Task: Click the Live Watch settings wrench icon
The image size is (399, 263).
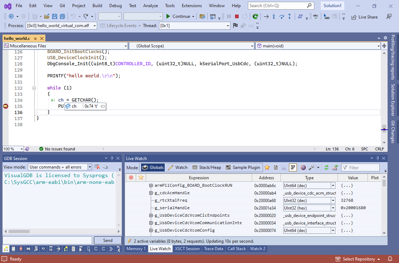Action: point(311,167)
